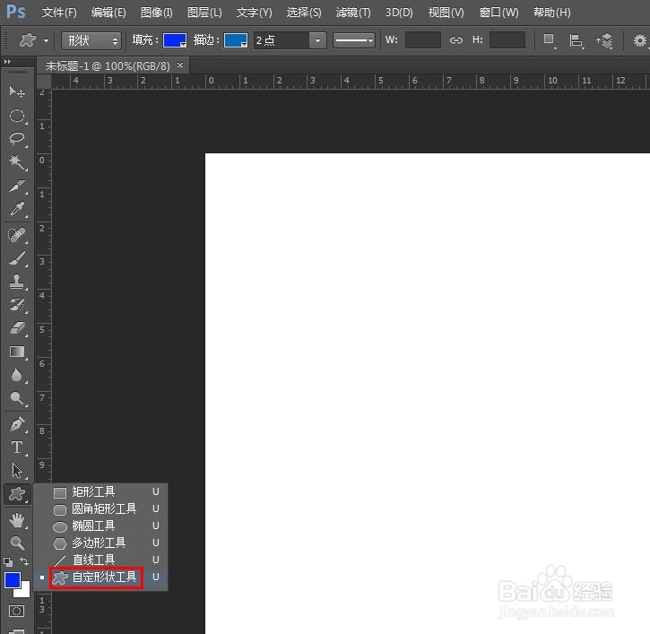The width and height of the screenshot is (650, 634).
Task: Reset default foreground and background colors
Action: coord(8,562)
